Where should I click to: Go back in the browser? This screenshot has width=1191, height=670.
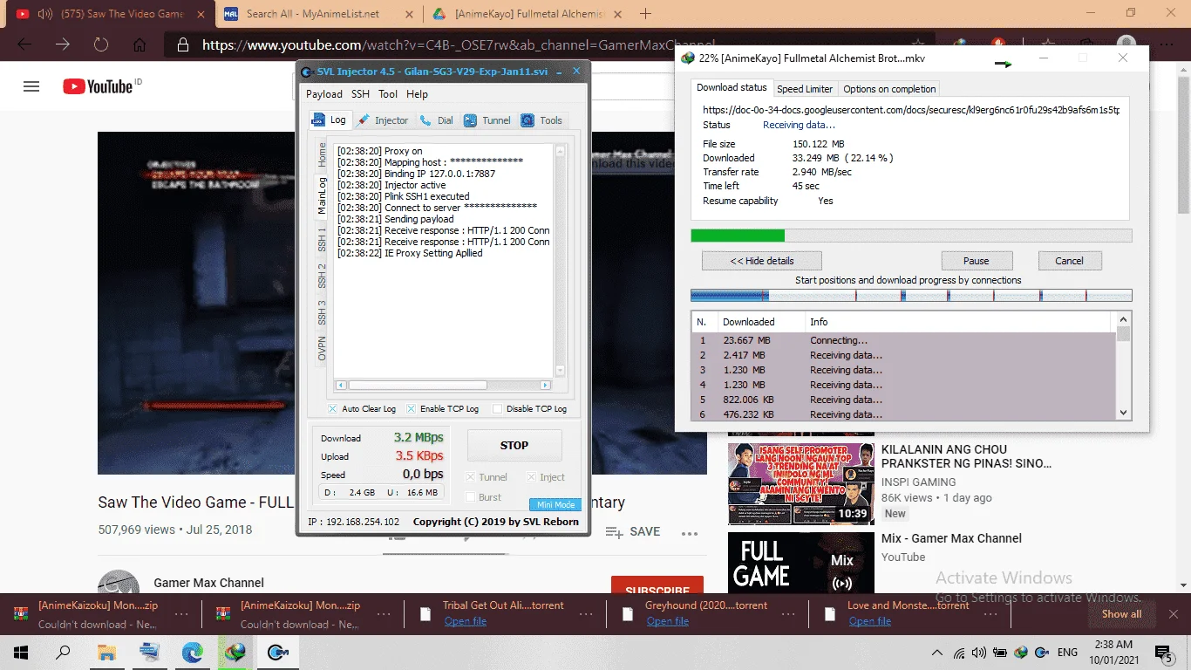[x=24, y=44]
